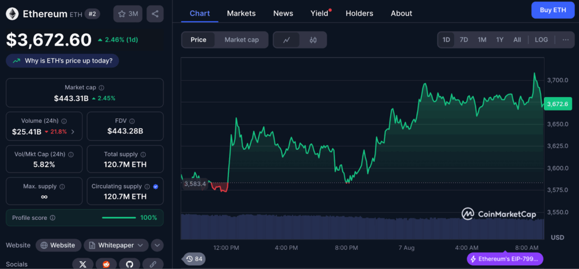Open the GitHub social link
The width and height of the screenshot is (579, 269).
pyautogui.click(x=129, y=264)
